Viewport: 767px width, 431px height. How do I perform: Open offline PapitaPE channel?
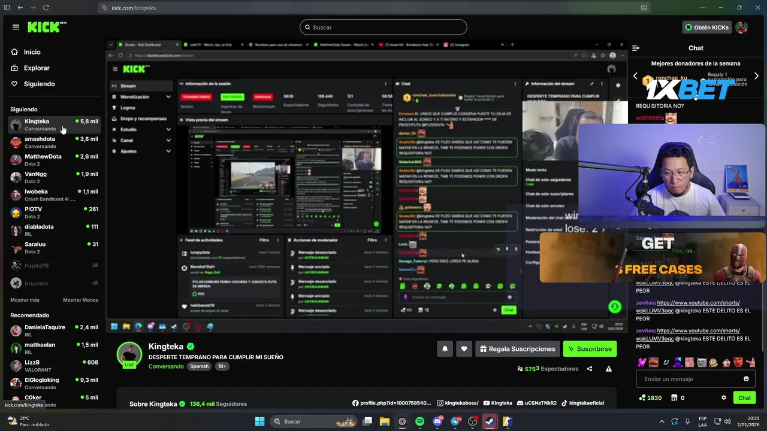tap(54, 265)
